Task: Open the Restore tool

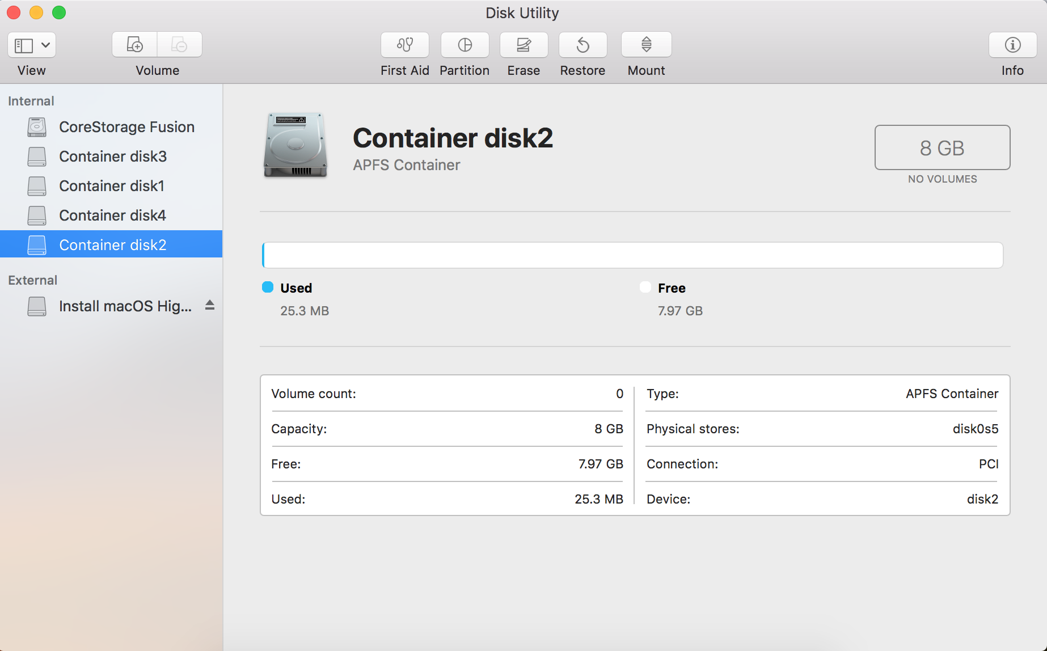Action: coord(582,45)
